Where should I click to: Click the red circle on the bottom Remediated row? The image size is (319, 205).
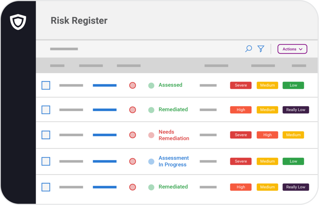tap(132, 187)
